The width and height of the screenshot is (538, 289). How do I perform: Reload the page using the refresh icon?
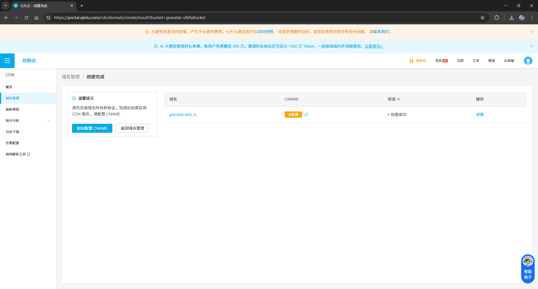click(26, 18)
